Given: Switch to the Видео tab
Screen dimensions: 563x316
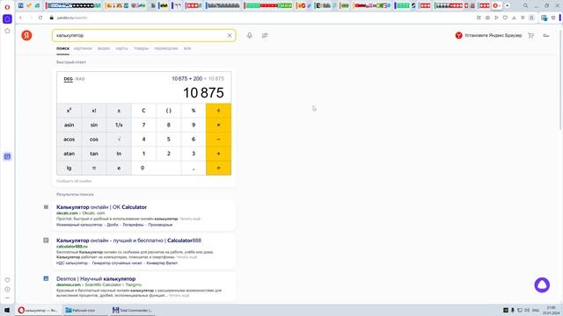Looking at the screenshot, I should click(x=104, y=48).
